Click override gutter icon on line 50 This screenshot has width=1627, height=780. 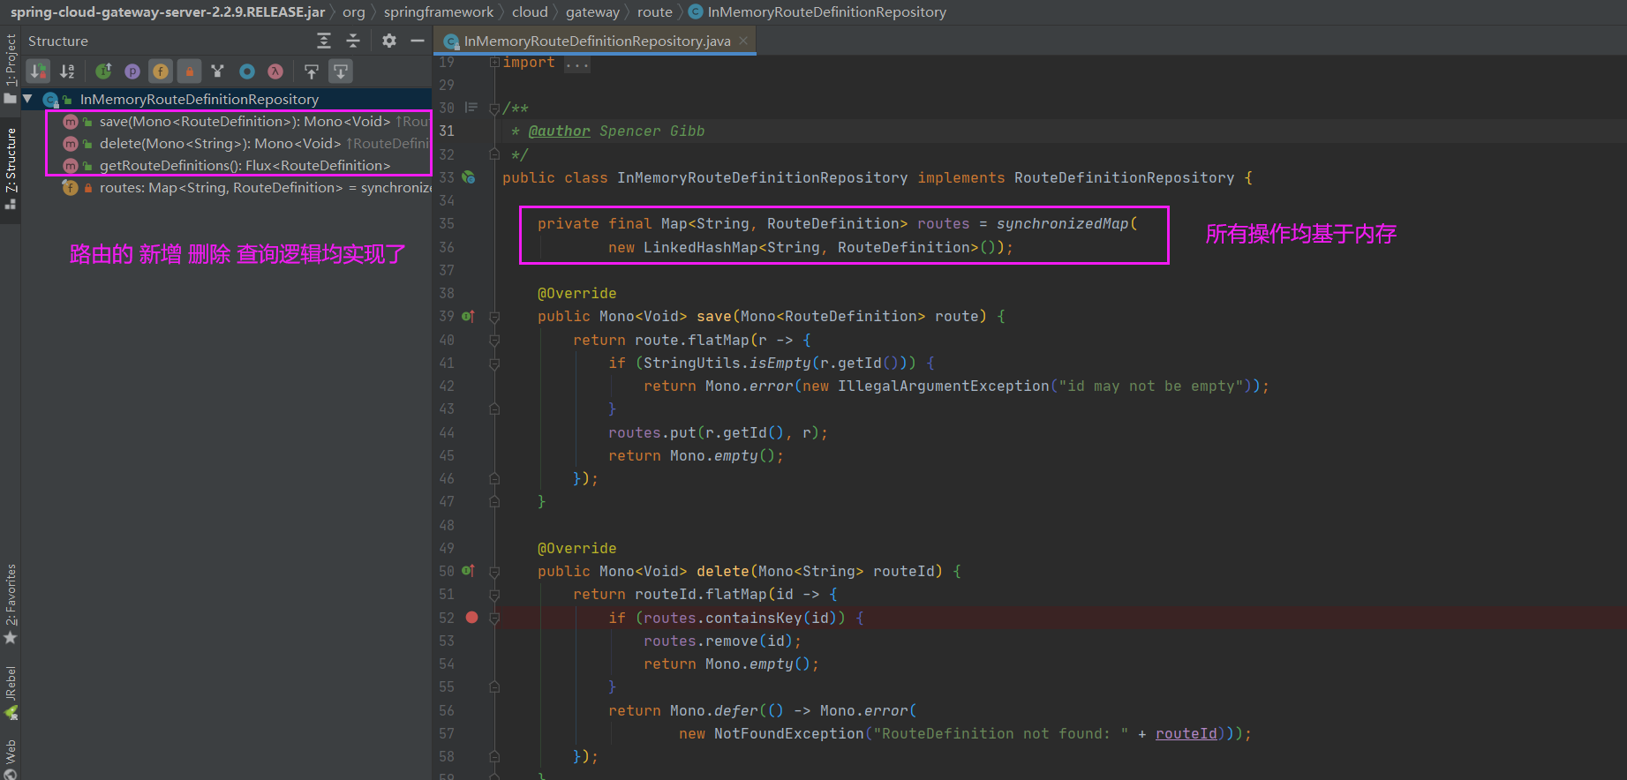(469, 571)
